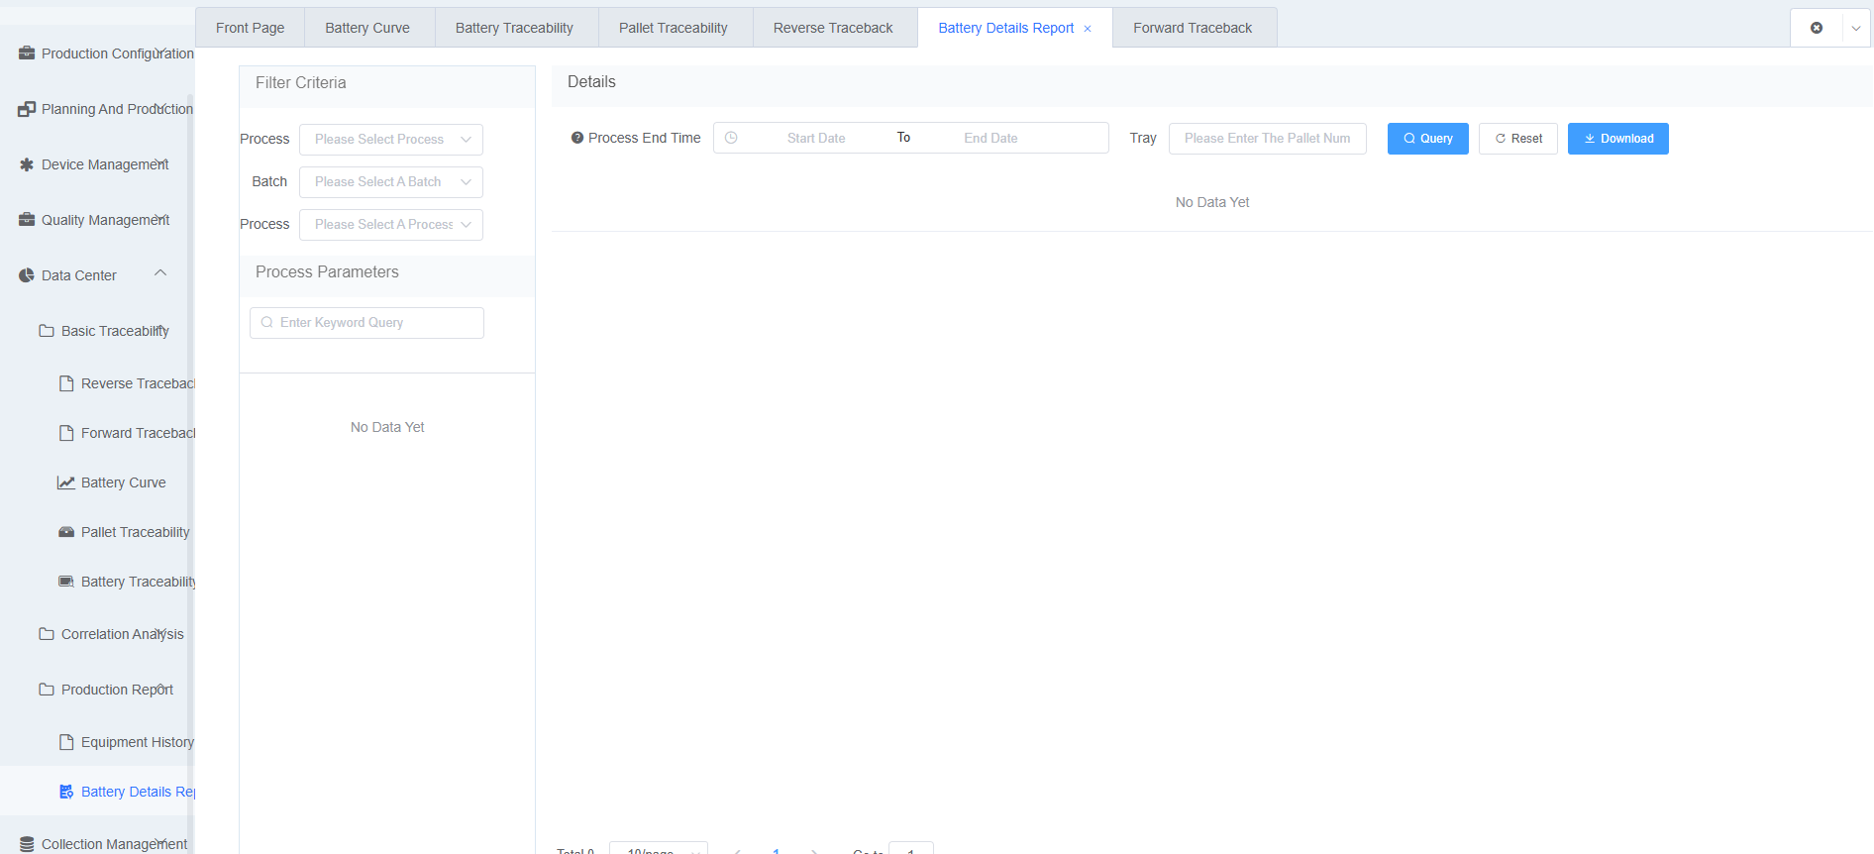Click the Planning And Production icon

pyautogui.click(x=27, y=109)
